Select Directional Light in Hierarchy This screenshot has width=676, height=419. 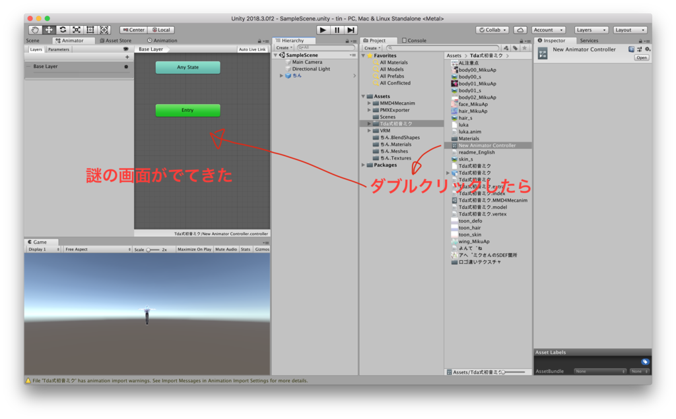coord(311,69)
